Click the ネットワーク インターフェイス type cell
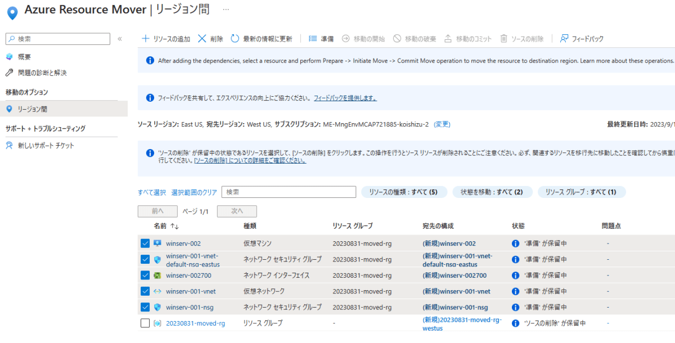Viewport: 675px width, 343px height. click(276, 276)
